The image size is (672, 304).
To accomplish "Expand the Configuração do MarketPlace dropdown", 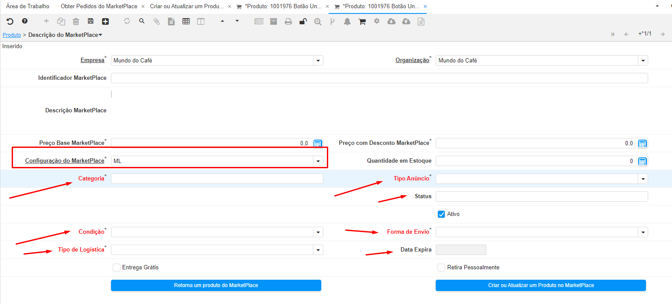I will 319,161.
